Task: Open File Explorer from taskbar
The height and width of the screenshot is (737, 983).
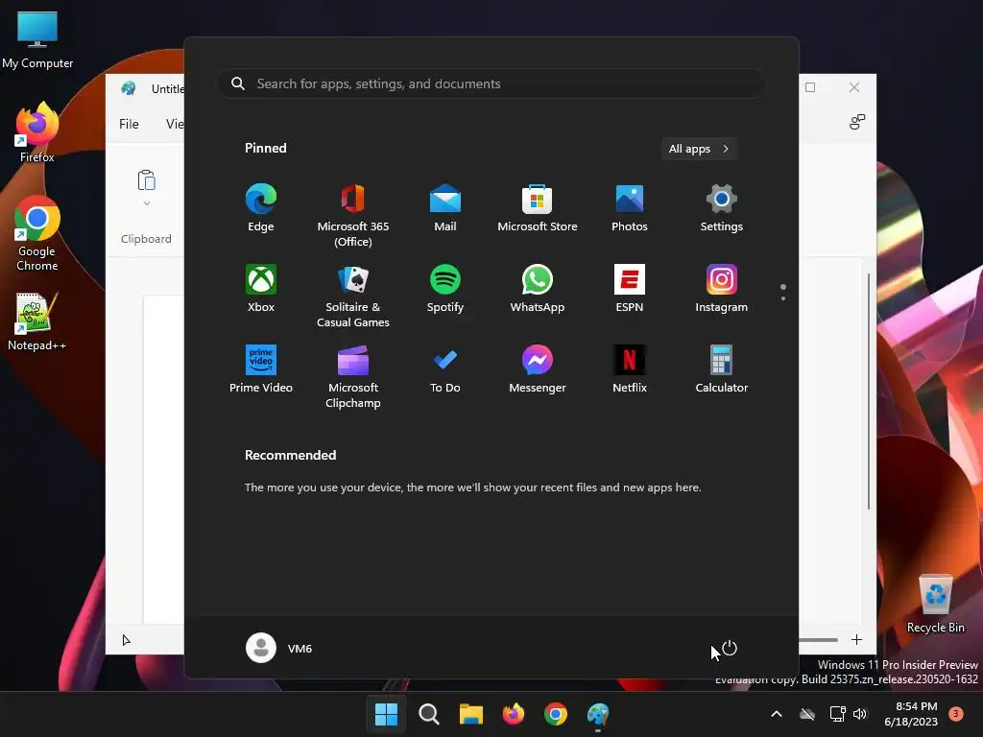Action: [x=470, y=714]
